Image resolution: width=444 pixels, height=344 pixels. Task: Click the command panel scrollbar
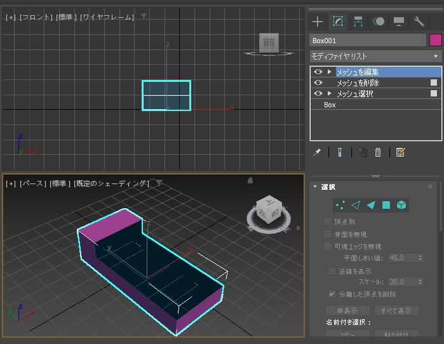click(440, 206)
